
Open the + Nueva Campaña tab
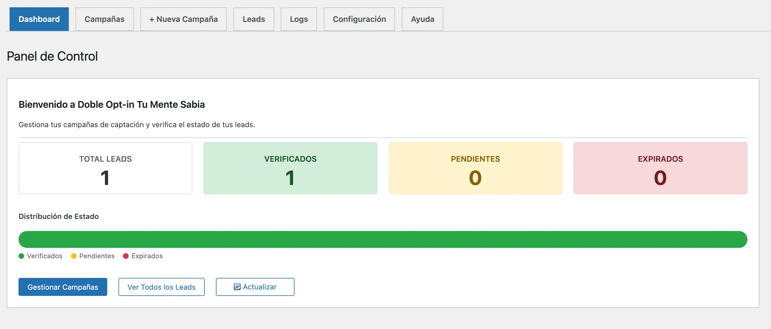click(x=183, y=19)
